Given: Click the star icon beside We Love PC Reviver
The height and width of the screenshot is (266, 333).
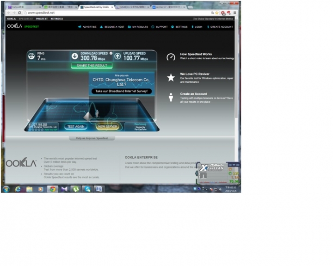Looking at the screenshot, I should [171, 77].
